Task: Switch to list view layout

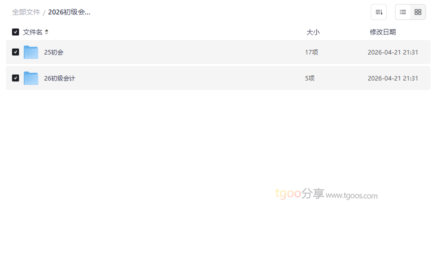Action: [403, 12]
